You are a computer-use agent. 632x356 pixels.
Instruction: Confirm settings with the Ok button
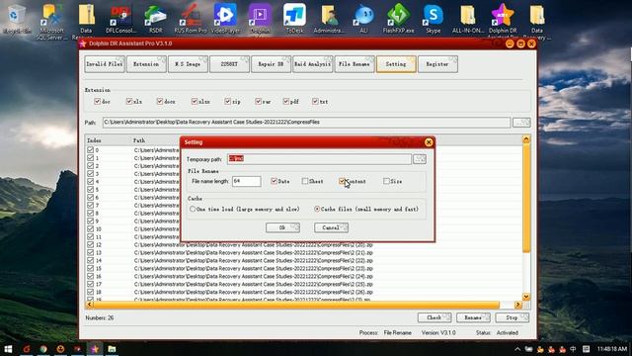pos(282,227)
